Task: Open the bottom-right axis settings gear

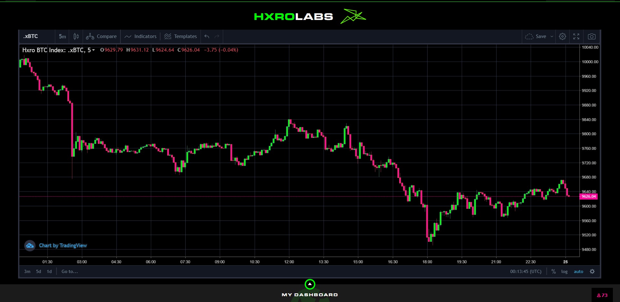Action: tap(592, 271)
